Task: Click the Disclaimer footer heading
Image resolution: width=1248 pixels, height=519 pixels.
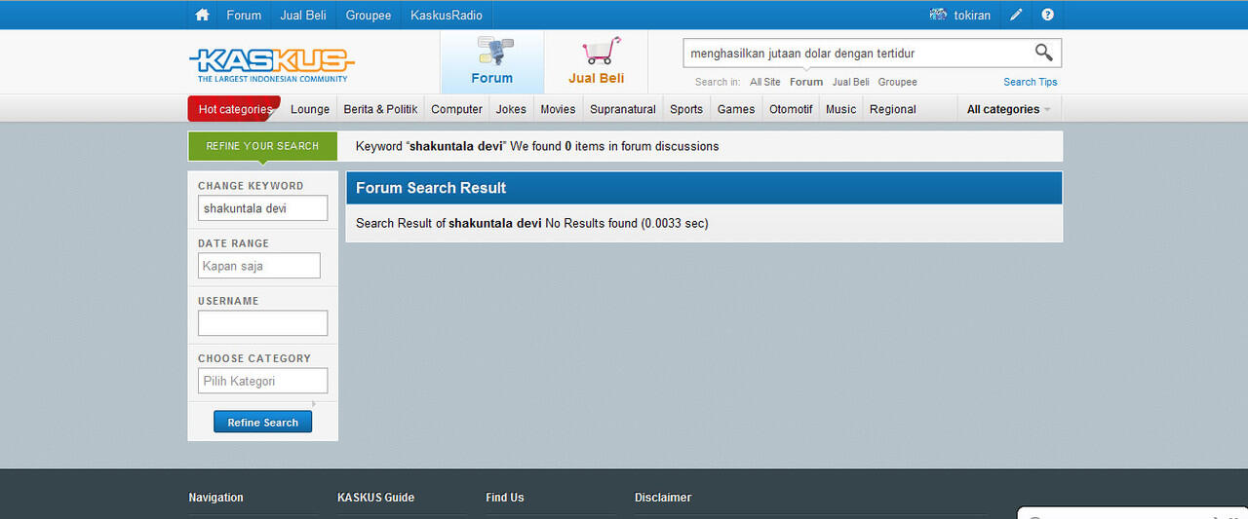Action: tap(663, 498)
